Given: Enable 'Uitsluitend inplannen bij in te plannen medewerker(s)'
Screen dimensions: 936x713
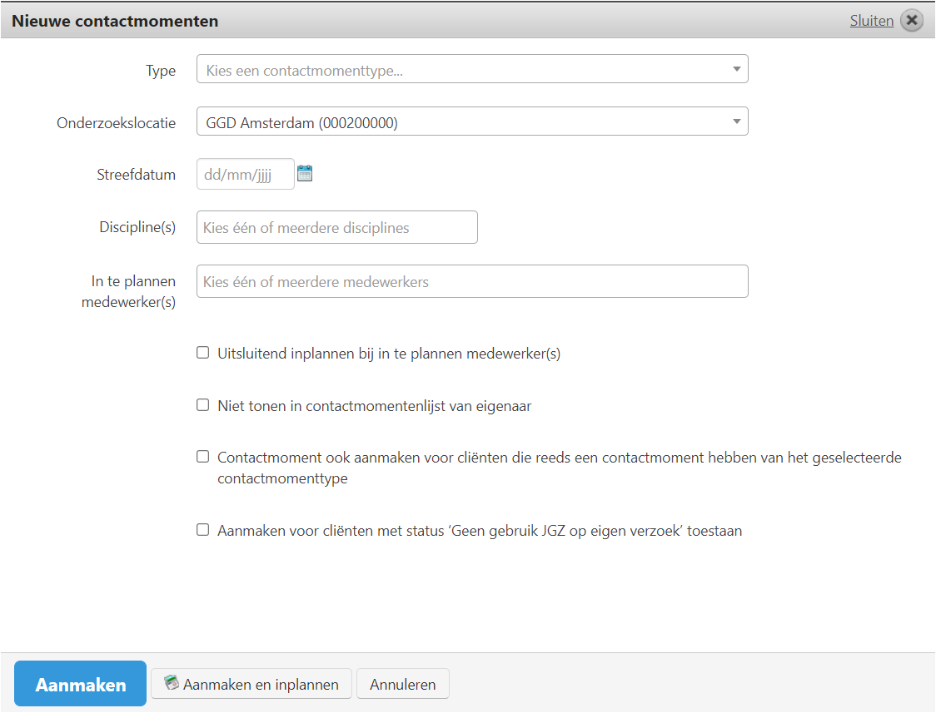Looking at the screenshot, I should point(202,353).
